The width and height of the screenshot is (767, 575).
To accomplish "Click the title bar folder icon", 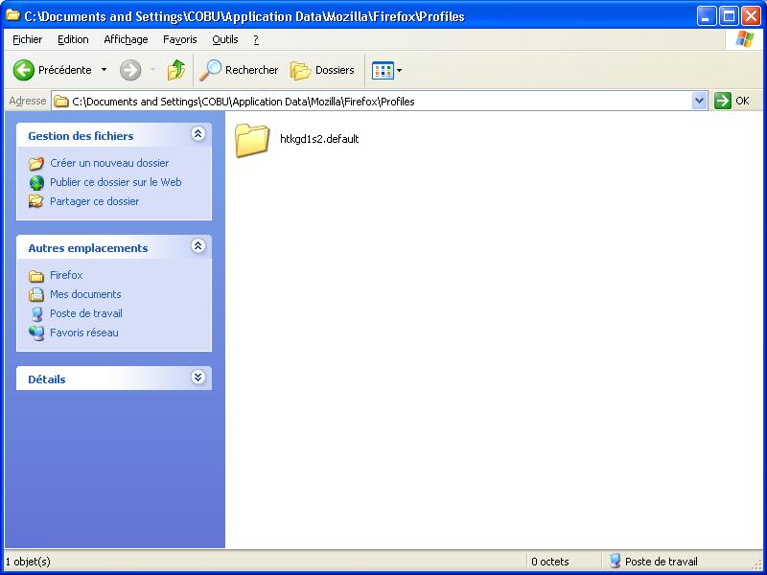I will 12,15.
